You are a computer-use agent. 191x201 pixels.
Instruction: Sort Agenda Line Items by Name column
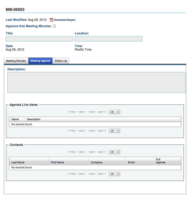coord(17,119)
